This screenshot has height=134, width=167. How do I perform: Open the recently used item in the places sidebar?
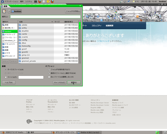10,28
